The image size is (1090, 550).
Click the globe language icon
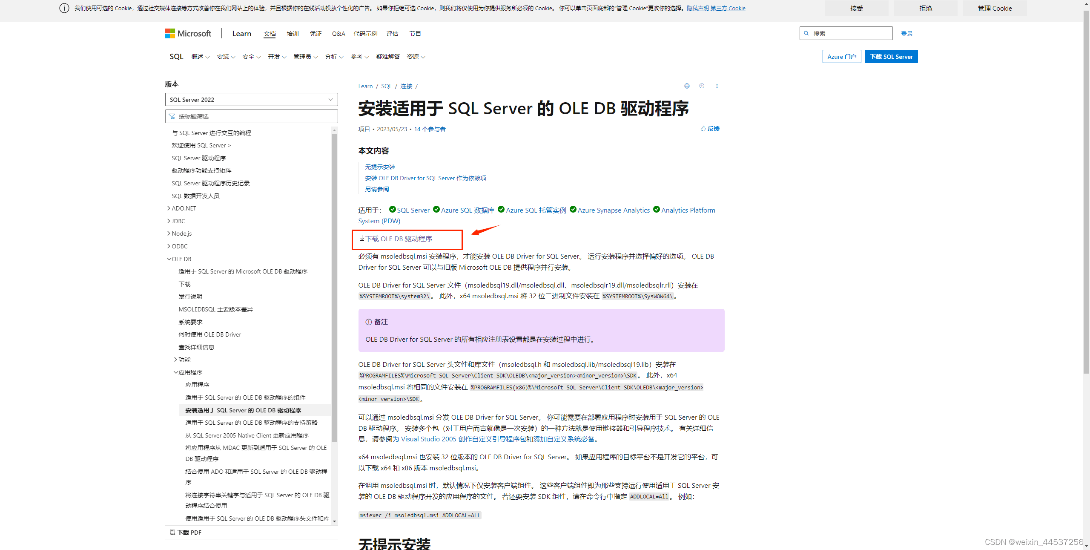[x=687, y=86]
